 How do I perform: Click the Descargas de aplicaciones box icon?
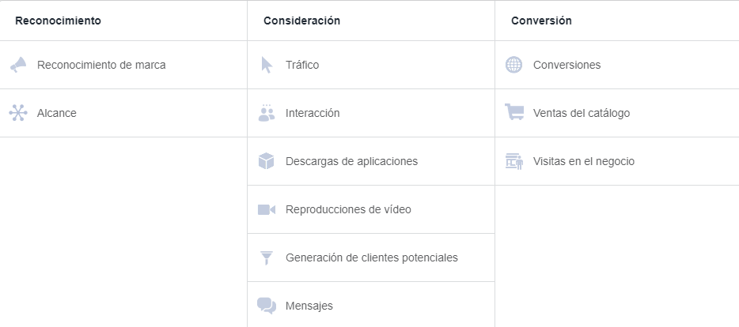click(267, 161)
